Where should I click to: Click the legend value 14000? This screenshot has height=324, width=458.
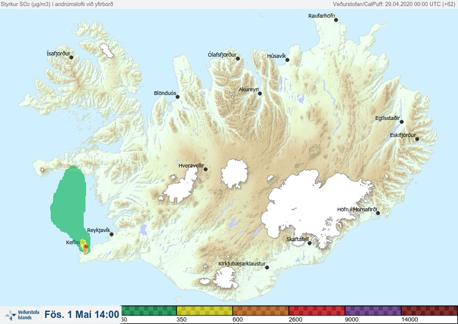click(x=409, y=320)
